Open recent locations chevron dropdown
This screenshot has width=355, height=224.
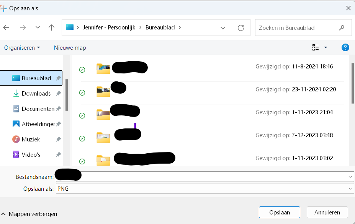point(38,28)
